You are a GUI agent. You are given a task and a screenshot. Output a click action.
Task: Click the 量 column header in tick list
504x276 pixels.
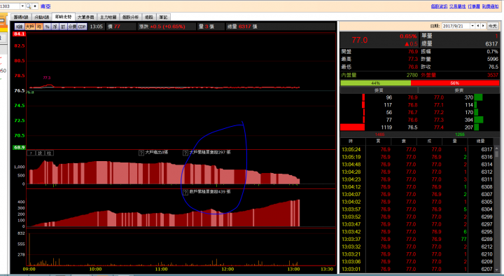point(454,142)
